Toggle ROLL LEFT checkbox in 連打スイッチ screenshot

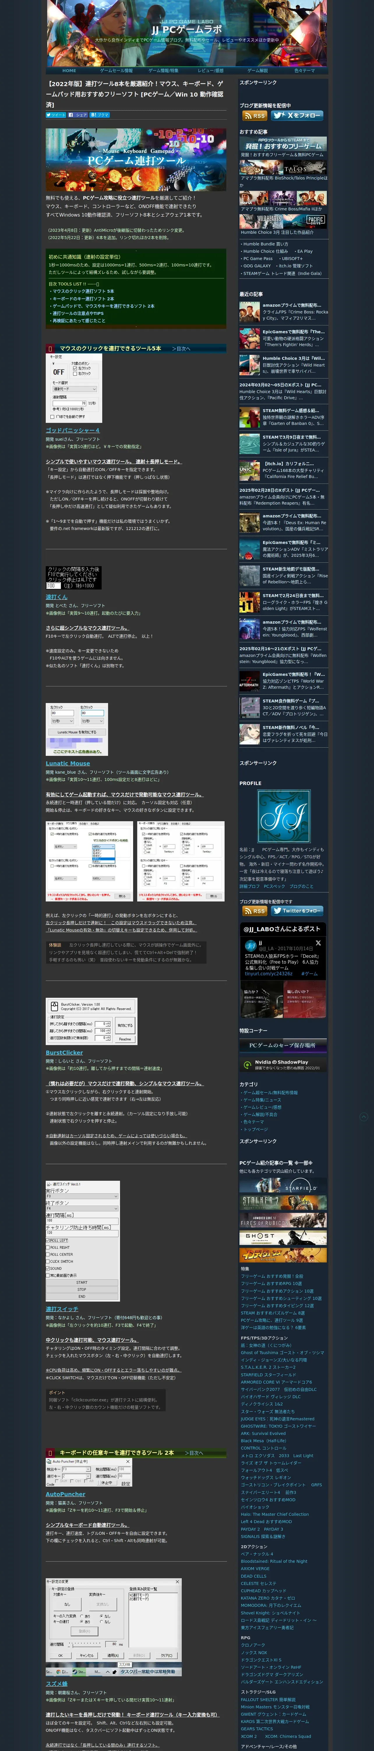[47, 1241]
